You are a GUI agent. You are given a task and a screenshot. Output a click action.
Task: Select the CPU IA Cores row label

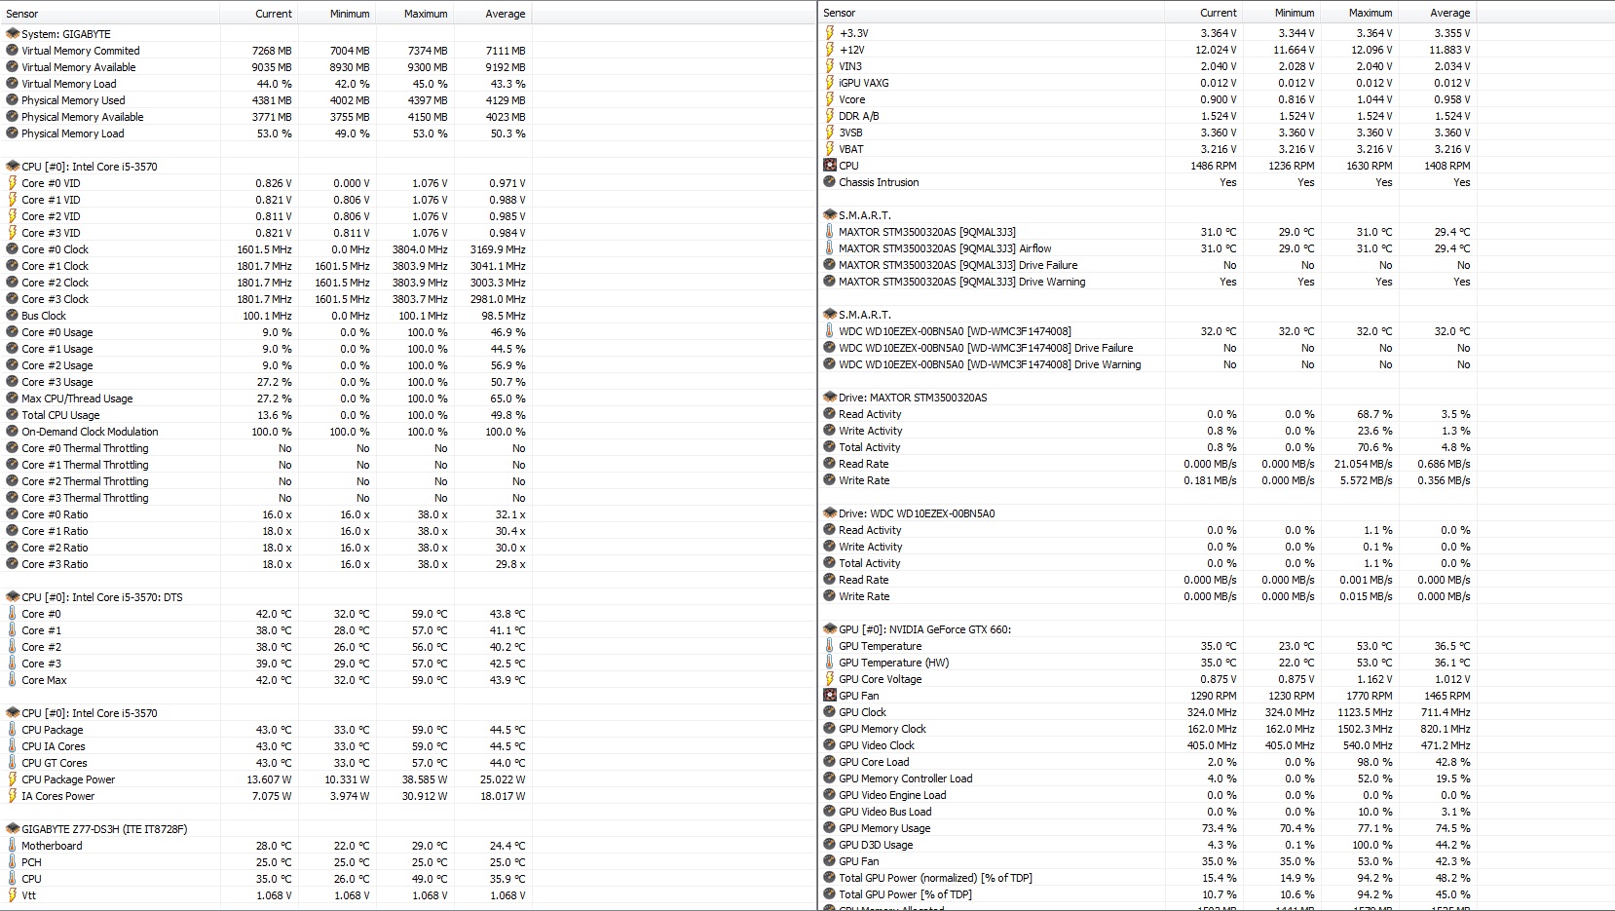(x=54, y=746)
